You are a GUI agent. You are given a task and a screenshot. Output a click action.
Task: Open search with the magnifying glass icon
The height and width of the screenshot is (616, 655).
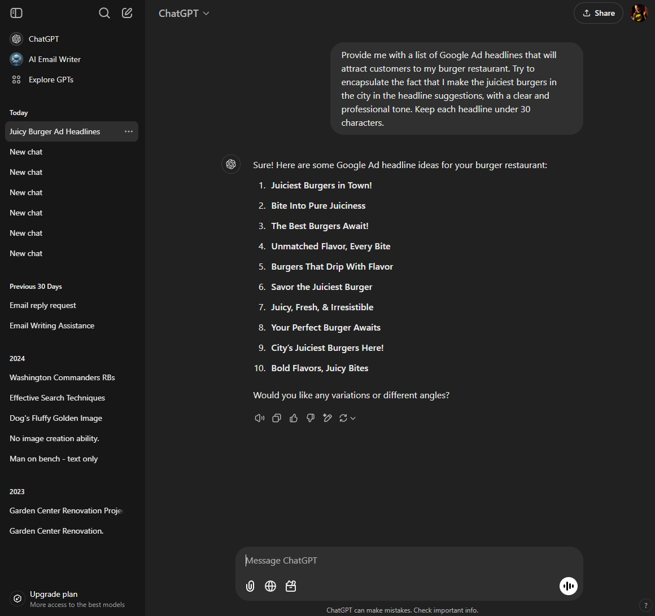[104, 12]
